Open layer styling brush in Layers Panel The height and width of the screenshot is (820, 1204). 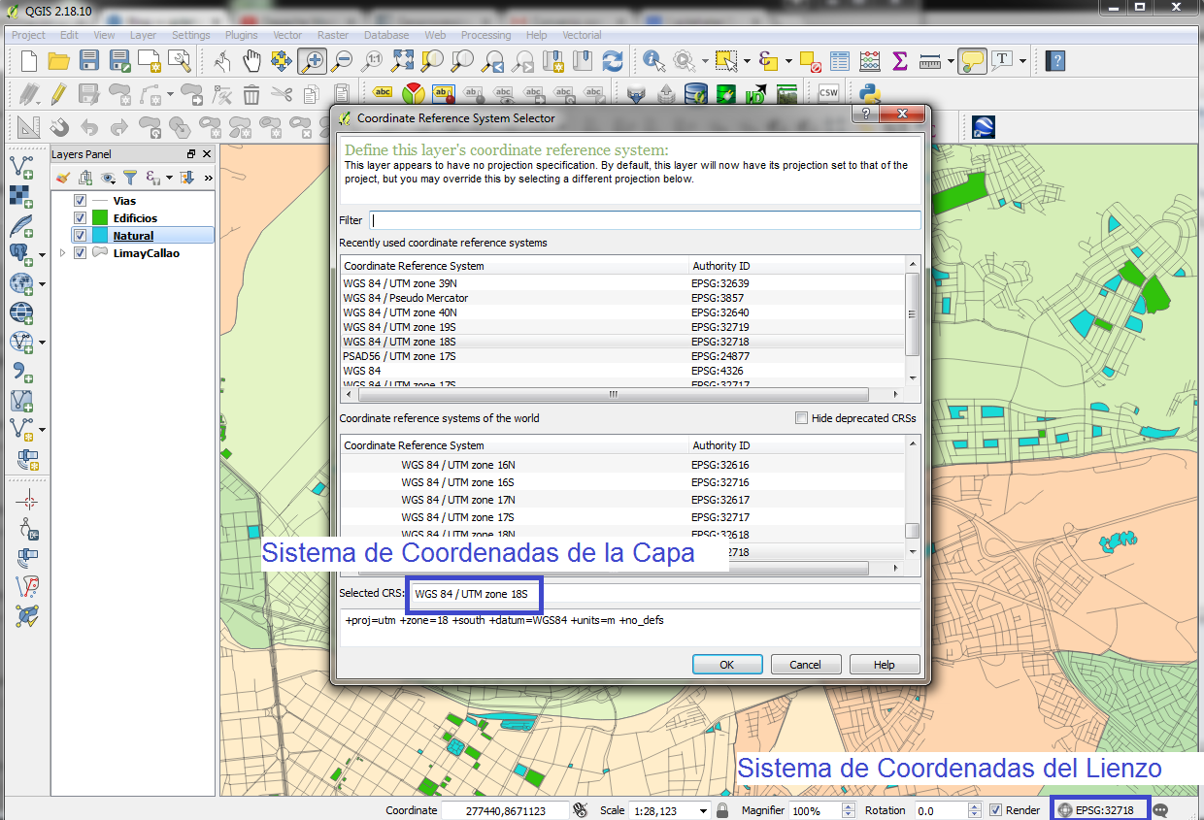click(x=63, y=178)
